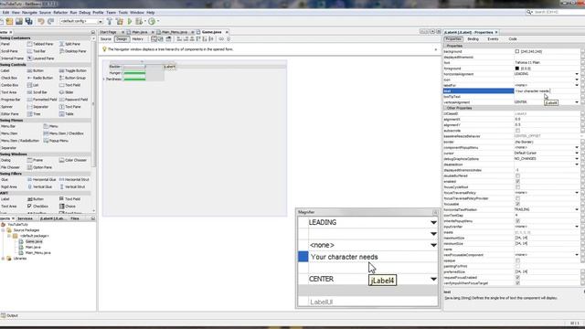Select Toggle Button in Swing Controls
The height and width of the screenshot is (329, 585).
(x=73, y=71)
